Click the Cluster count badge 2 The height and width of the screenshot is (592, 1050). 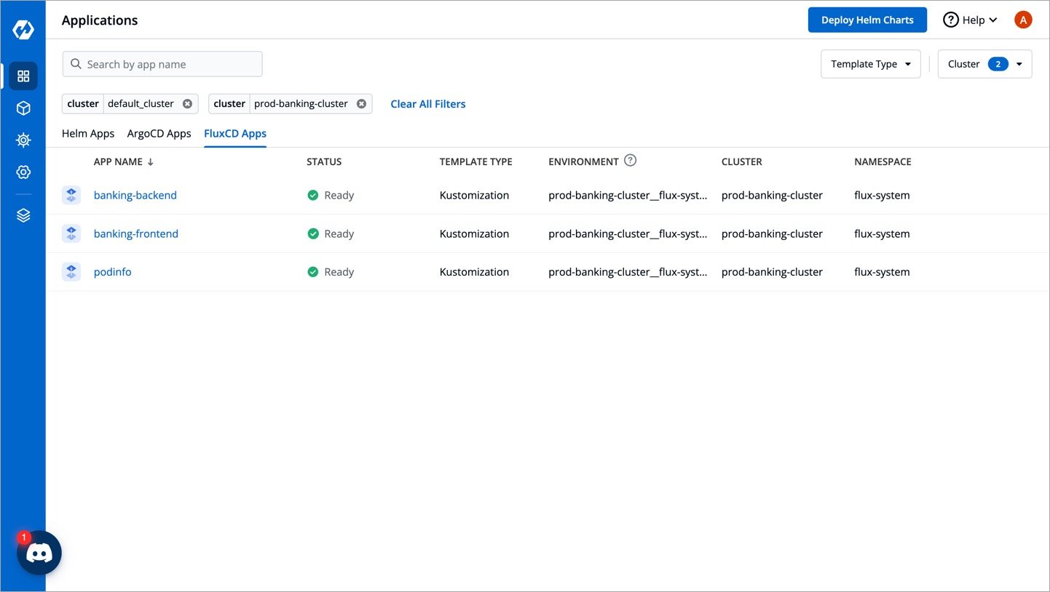[998, 64]
